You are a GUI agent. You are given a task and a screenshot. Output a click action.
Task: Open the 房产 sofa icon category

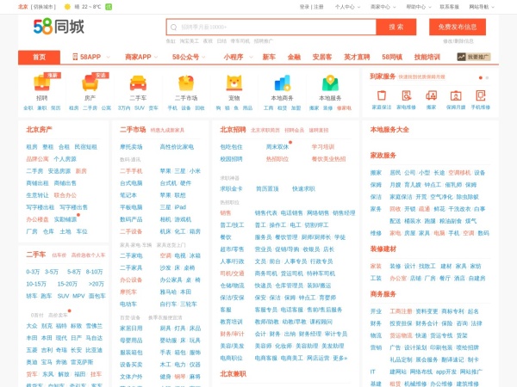90,84
